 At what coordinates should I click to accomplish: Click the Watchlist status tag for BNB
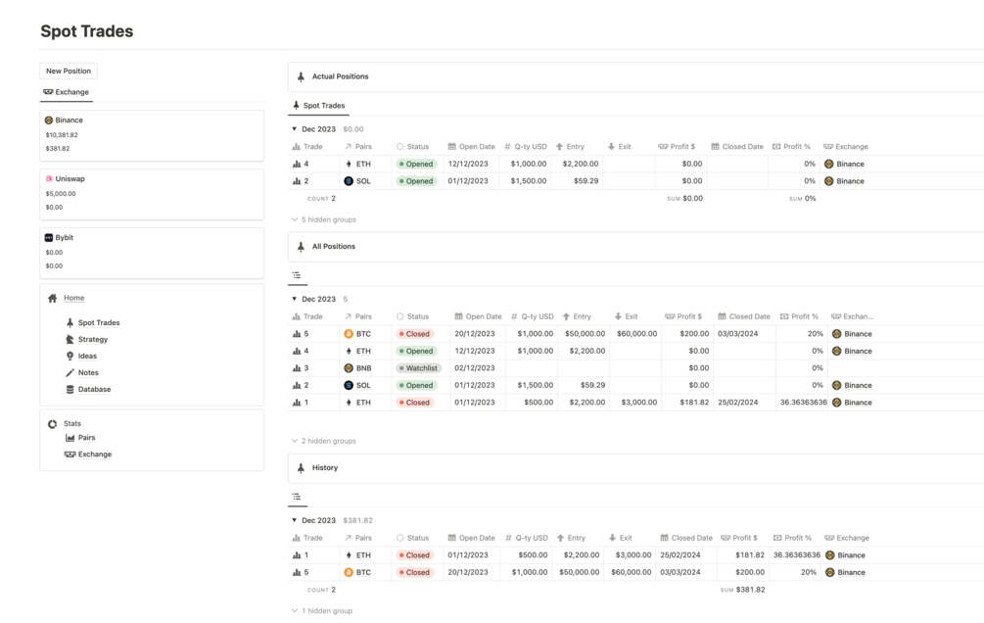pyautogui.click(x=418, y=368)
